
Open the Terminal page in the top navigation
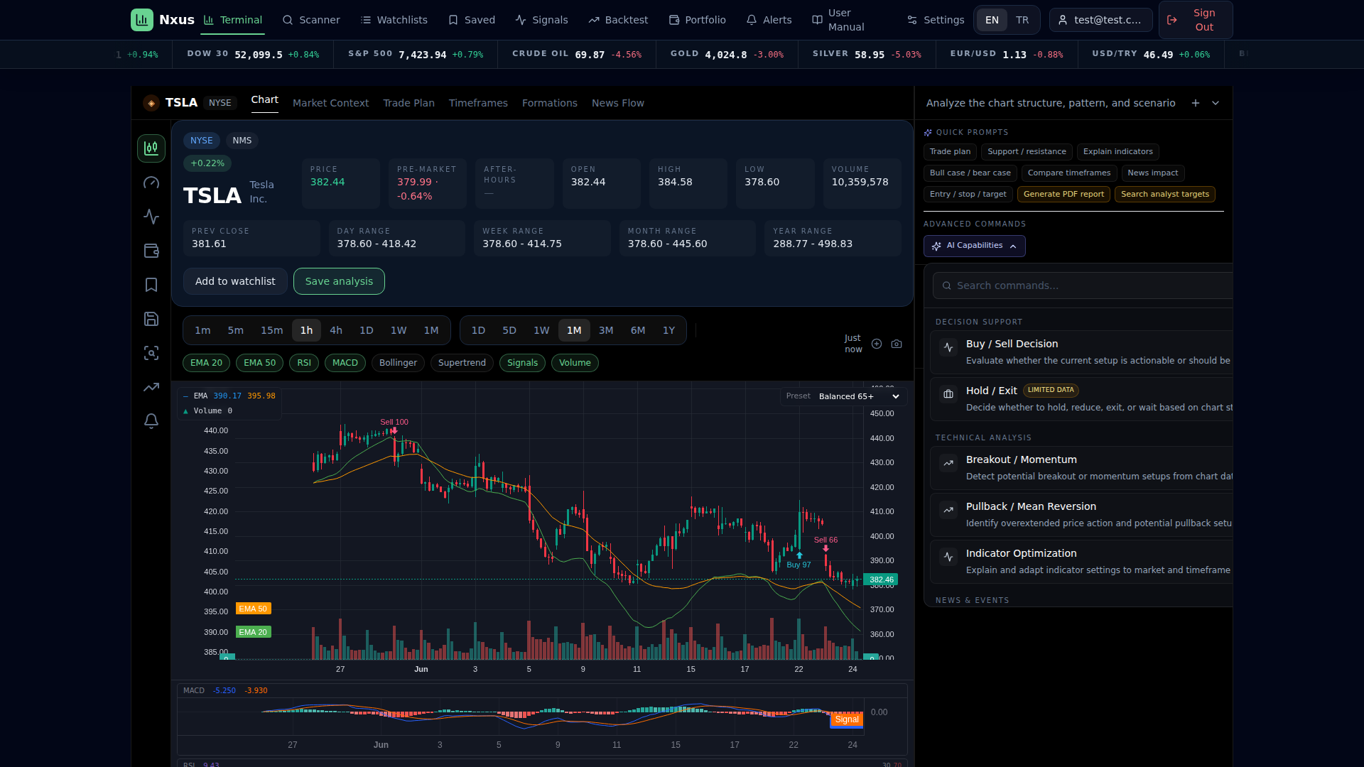coord(233,20)
